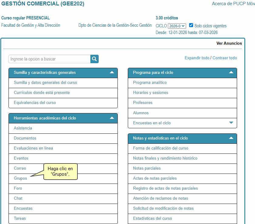
Task: Select Horarios y sesiones
Action: (x=150, y=93)
